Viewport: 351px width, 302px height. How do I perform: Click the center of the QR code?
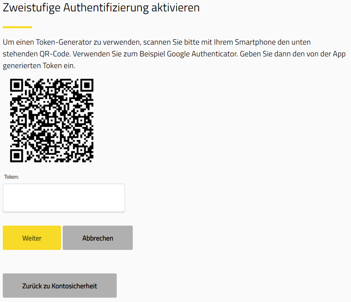(52, 121)
